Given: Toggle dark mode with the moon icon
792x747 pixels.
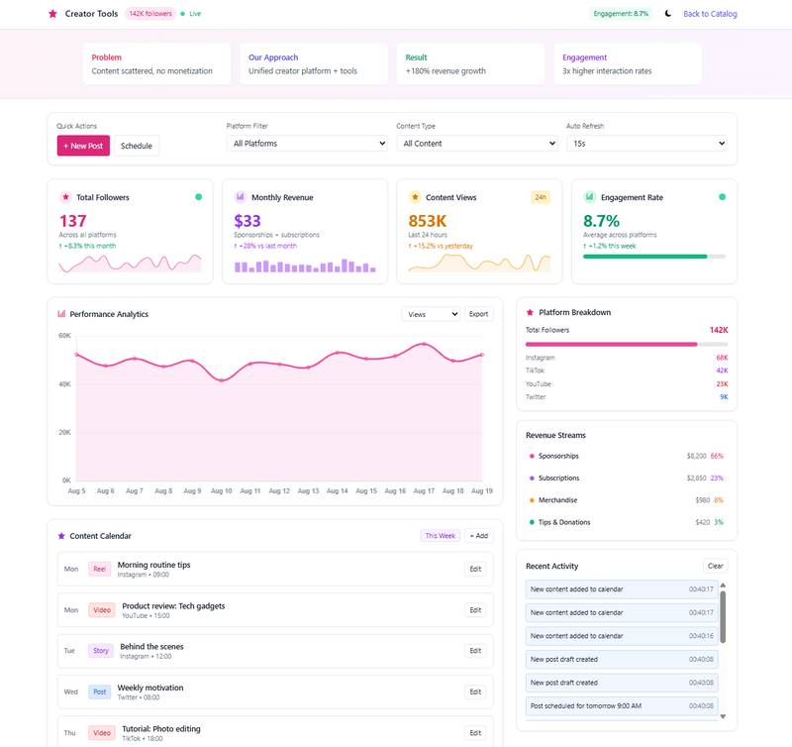Looking at the screenshot, I should [x=668, y=14].
